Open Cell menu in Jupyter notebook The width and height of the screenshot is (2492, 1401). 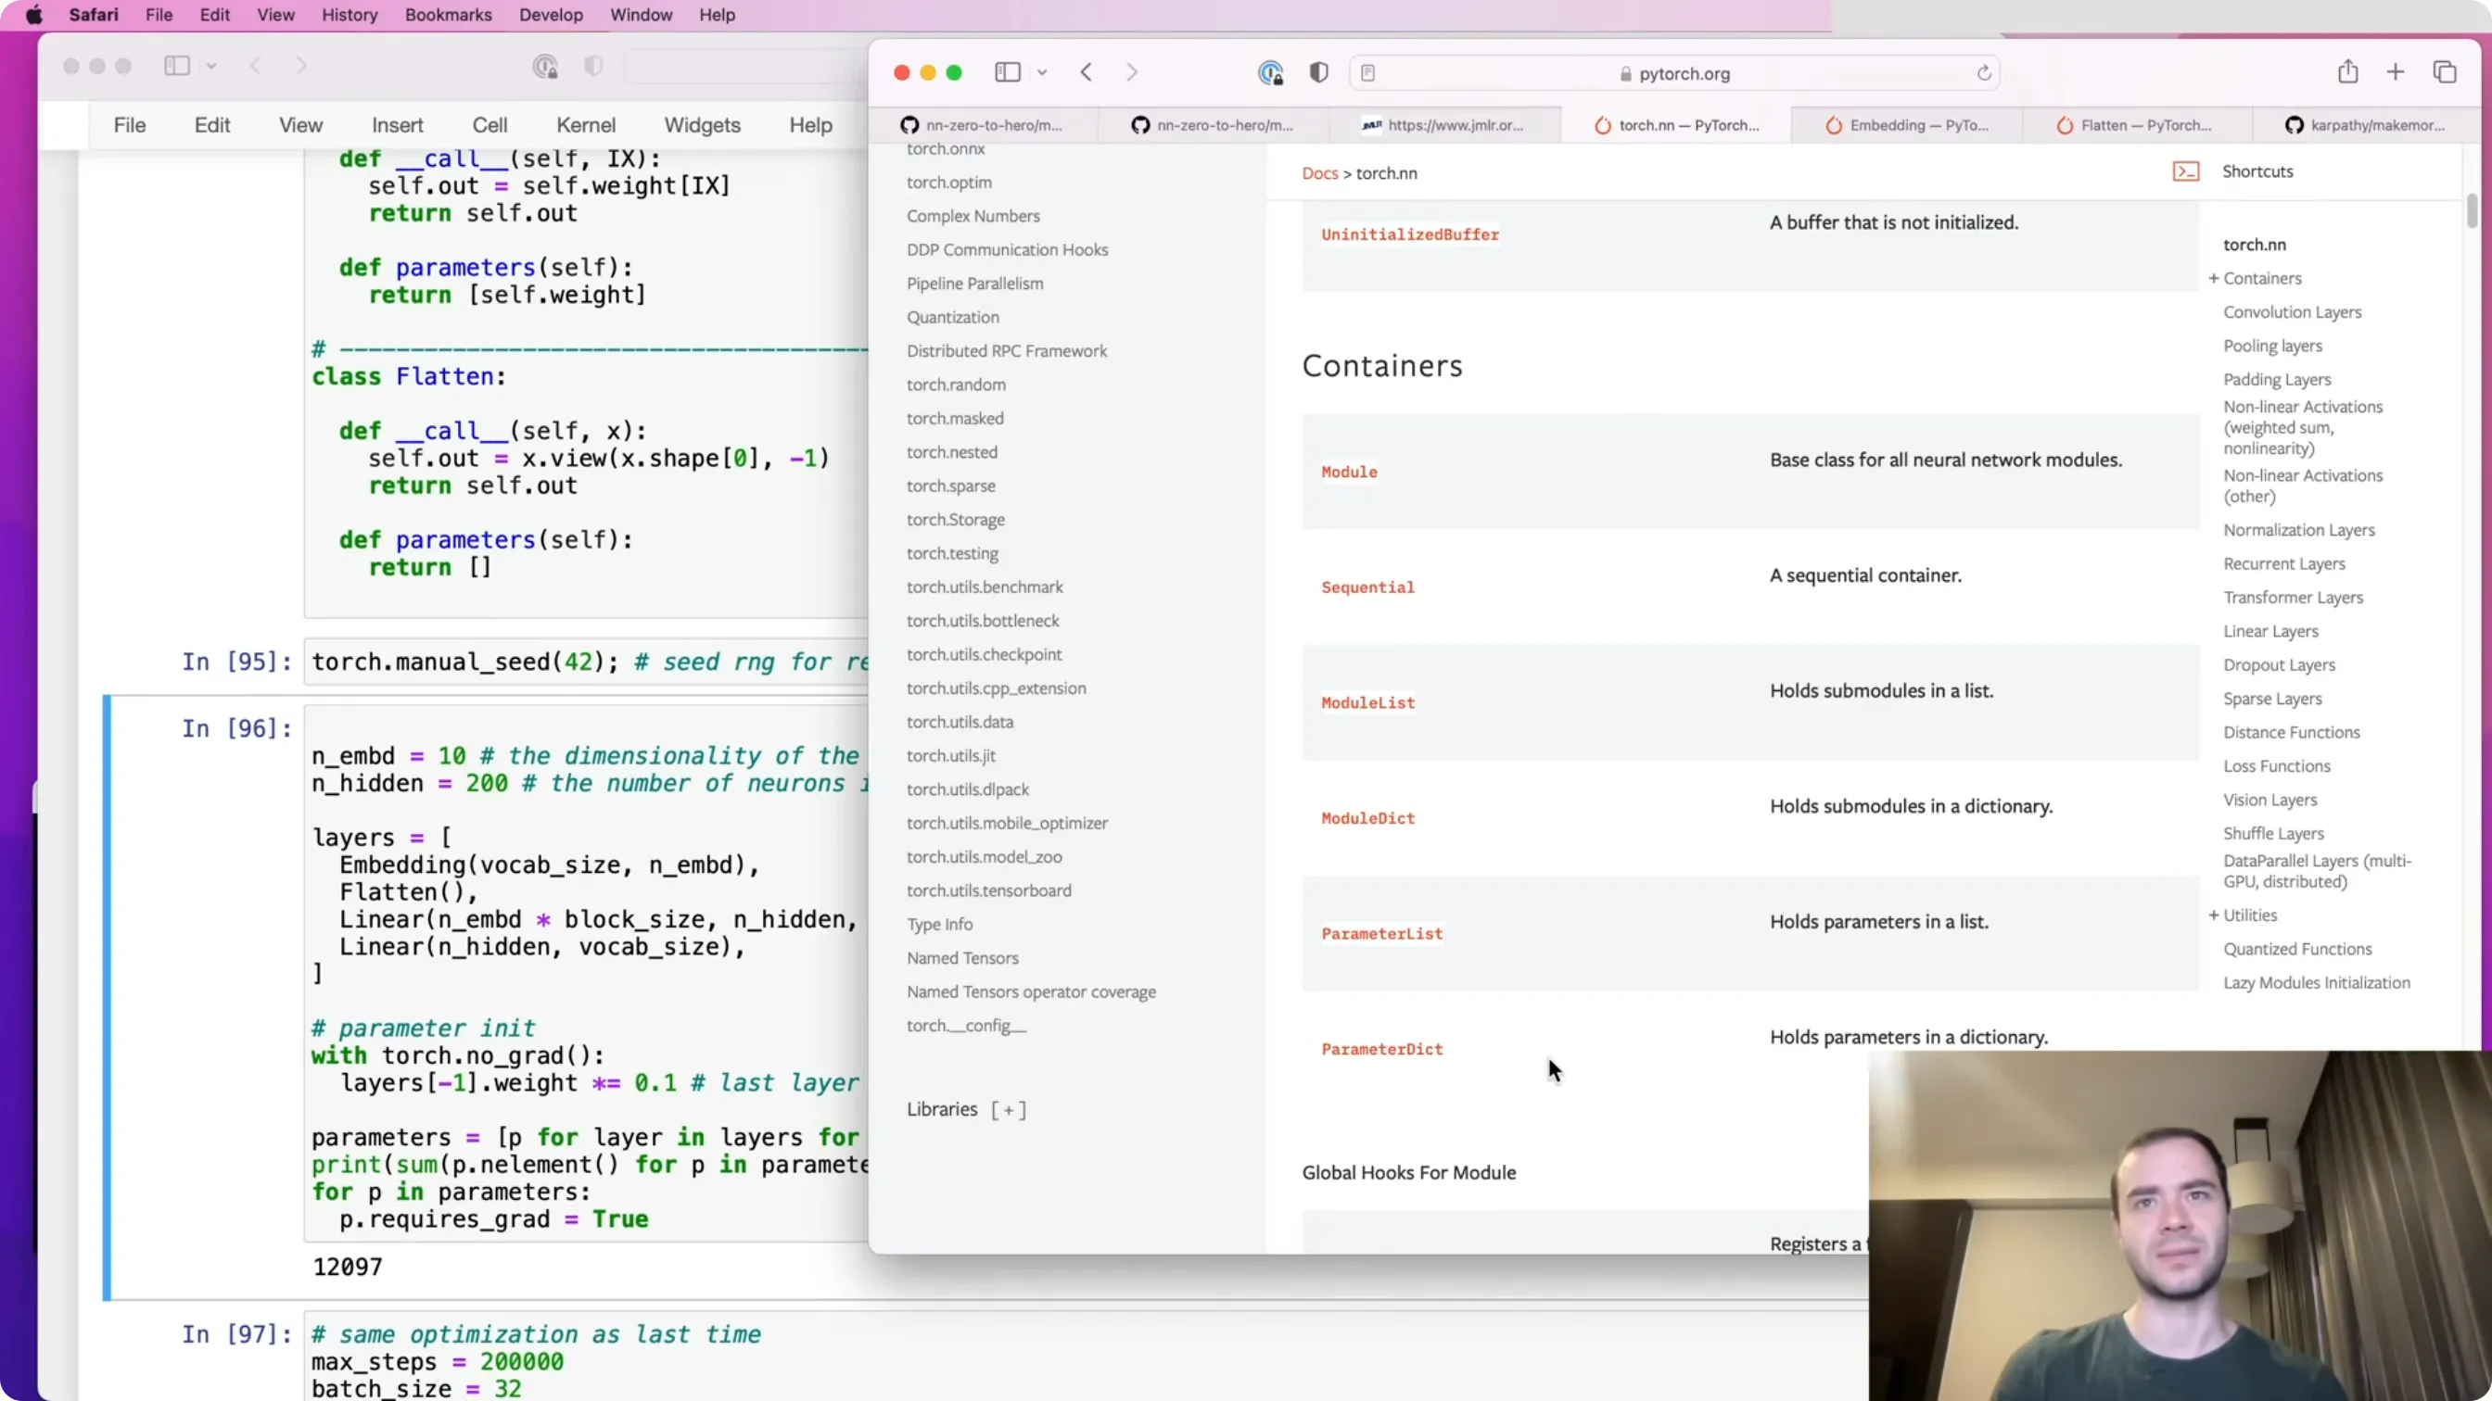(489, 125)
